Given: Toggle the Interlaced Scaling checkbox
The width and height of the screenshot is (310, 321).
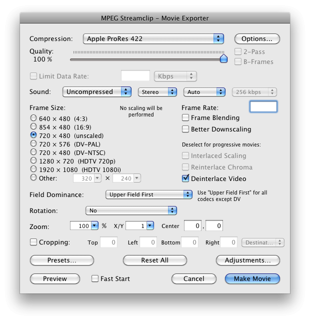Looking at the screenshot, I should pyautogui.click(x=185, y=155).
